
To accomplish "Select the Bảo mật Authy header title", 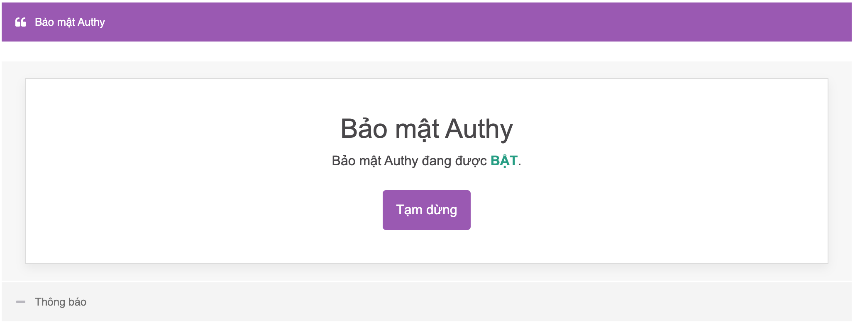I will (x=70, y=22).
